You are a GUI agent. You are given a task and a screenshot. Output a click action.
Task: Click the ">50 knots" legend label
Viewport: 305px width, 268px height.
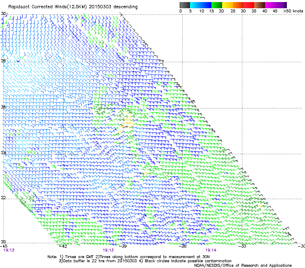[293, 11]
